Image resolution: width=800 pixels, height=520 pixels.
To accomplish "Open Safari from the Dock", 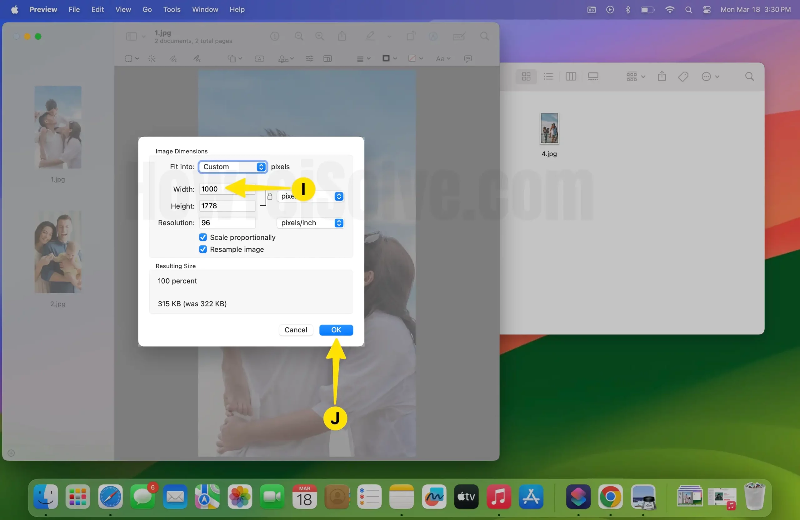I will click(110, 497).
